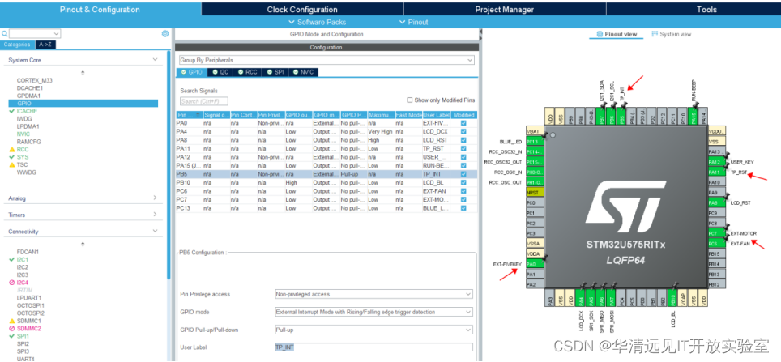Image resolution: width=781 pixels, height=362 pixels.
Task: Toggle the Modified checkbox for PB10
Action: pos(463,182)
